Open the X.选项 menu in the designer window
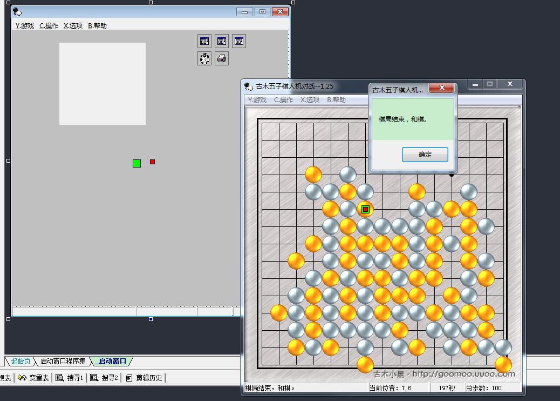The width and height of the screenshot is (560, 401). [73, 26]
